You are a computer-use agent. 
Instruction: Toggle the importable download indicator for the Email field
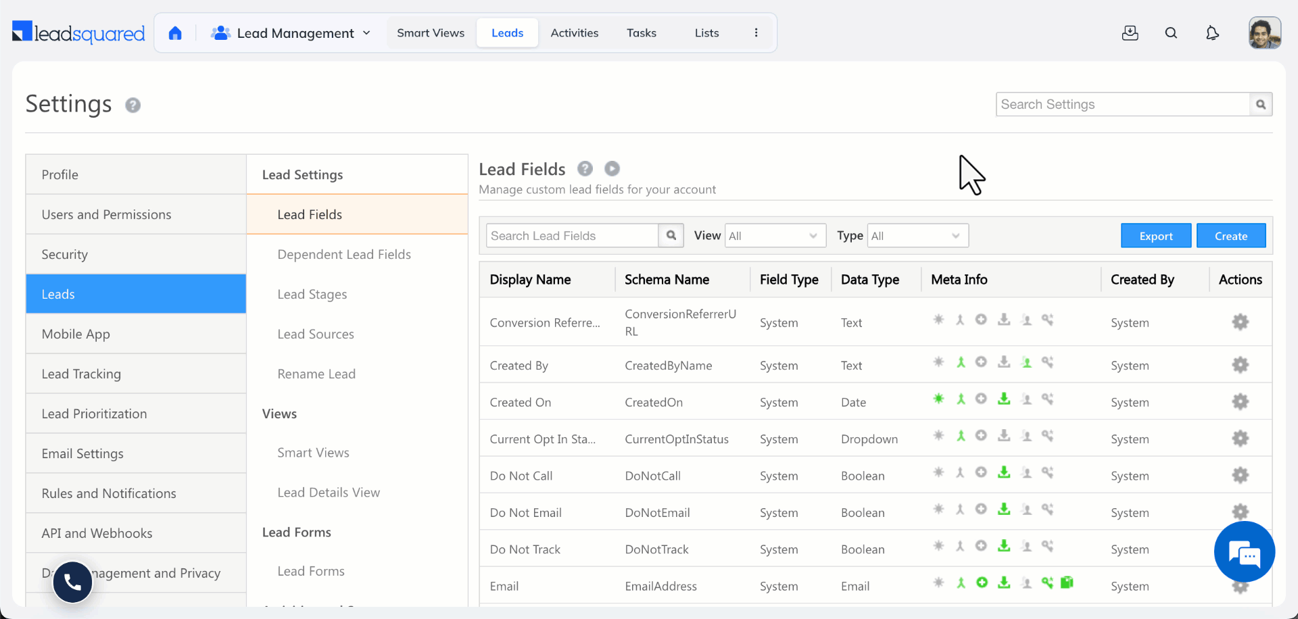click(x=1004, y=582)
